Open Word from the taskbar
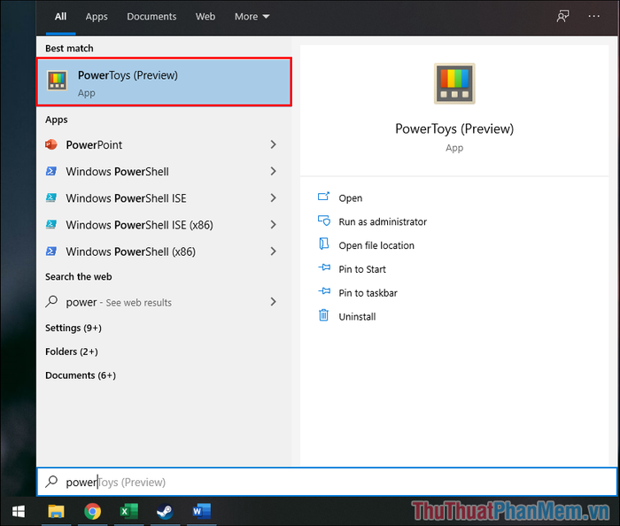 pos(202,511)
